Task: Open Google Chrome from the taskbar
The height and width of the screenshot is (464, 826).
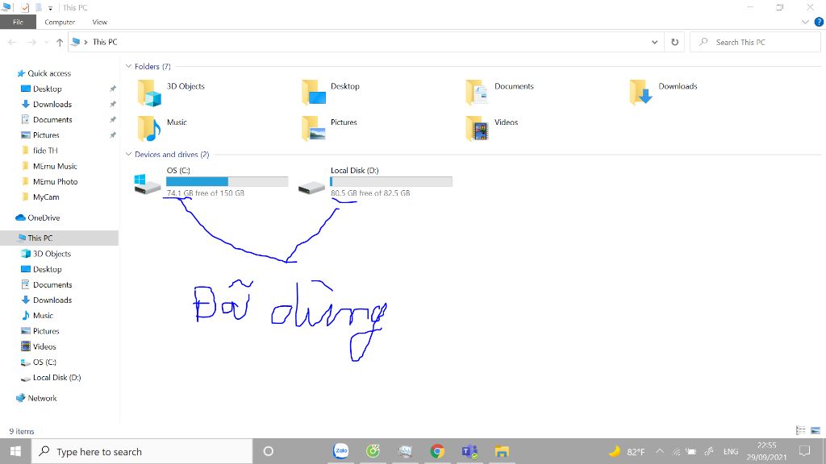Action: click(x=437, y=451)
